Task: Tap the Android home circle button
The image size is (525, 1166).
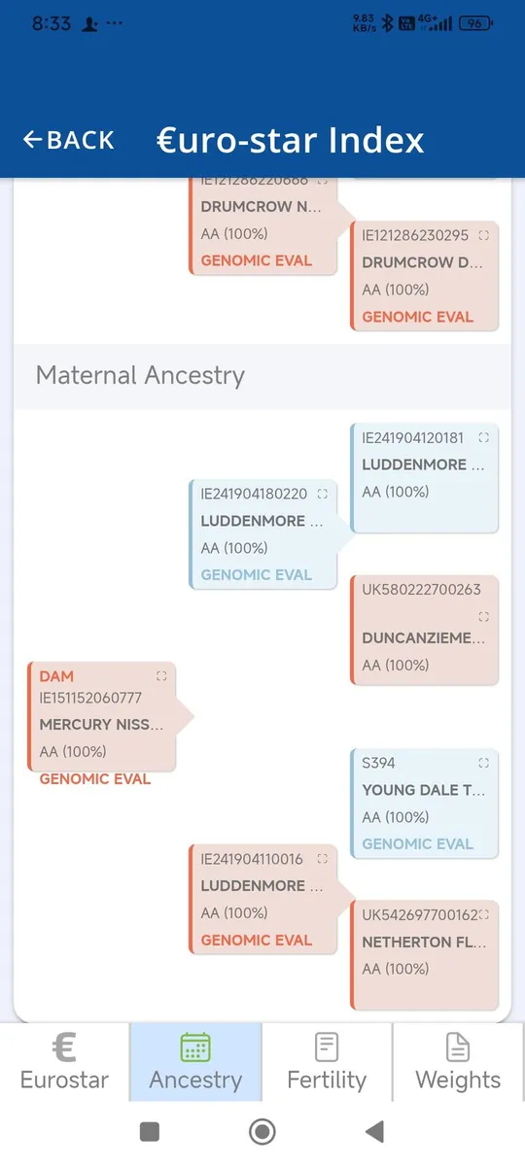Action: pos(262,1132)
